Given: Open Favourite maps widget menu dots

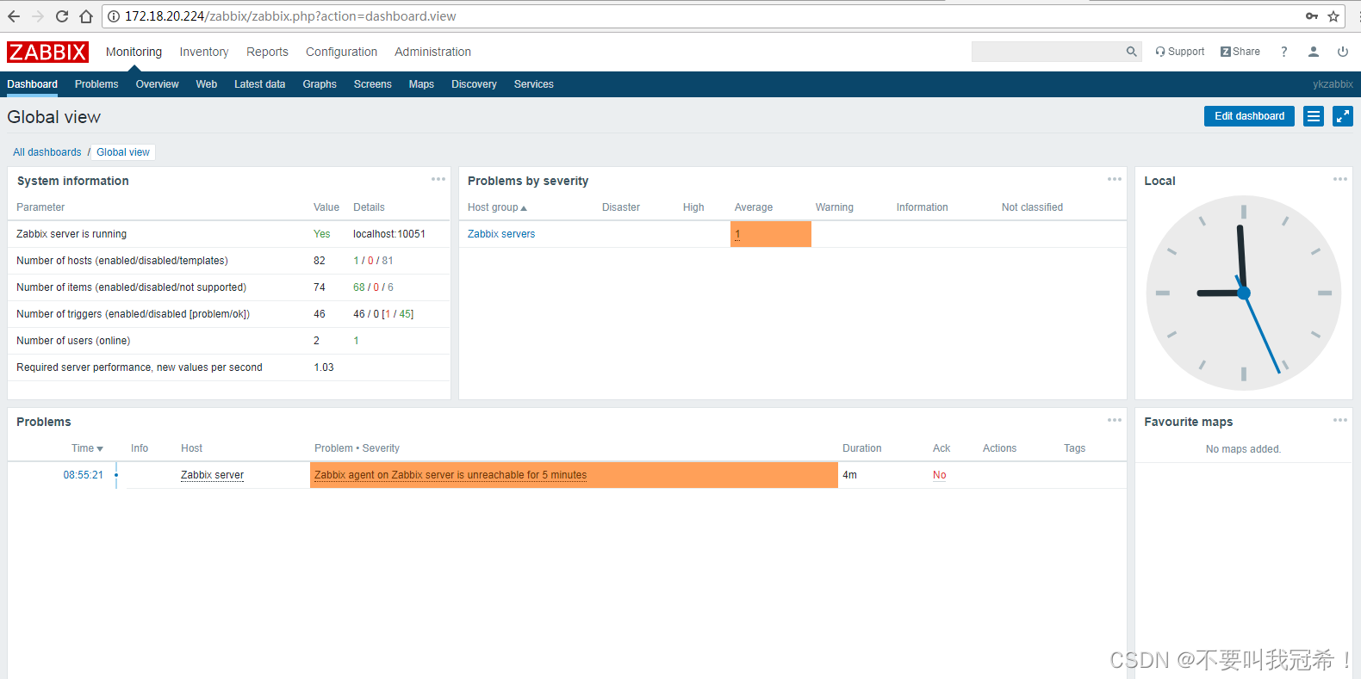Looking at the screenshot, I should (x=1340, y=420).
